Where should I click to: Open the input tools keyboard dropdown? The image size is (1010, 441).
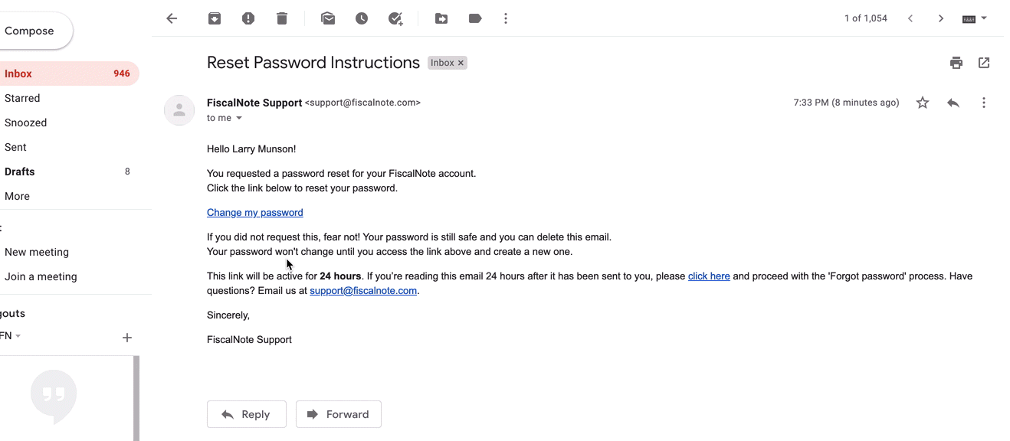(x=975, y=18)
